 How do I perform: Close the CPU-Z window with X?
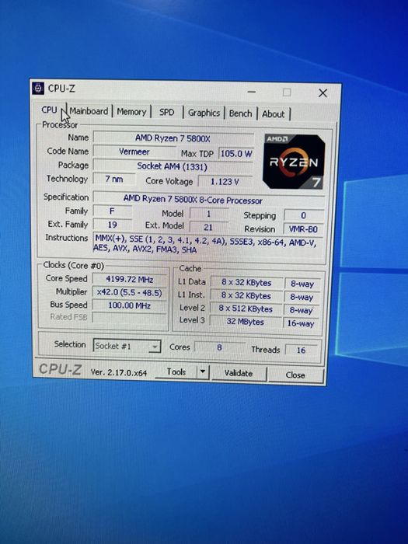(x=323, y=93)
